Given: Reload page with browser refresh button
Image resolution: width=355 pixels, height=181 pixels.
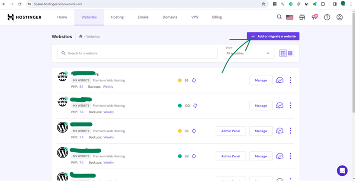Looking at the screenshot, I should click(x=20, y=4).
